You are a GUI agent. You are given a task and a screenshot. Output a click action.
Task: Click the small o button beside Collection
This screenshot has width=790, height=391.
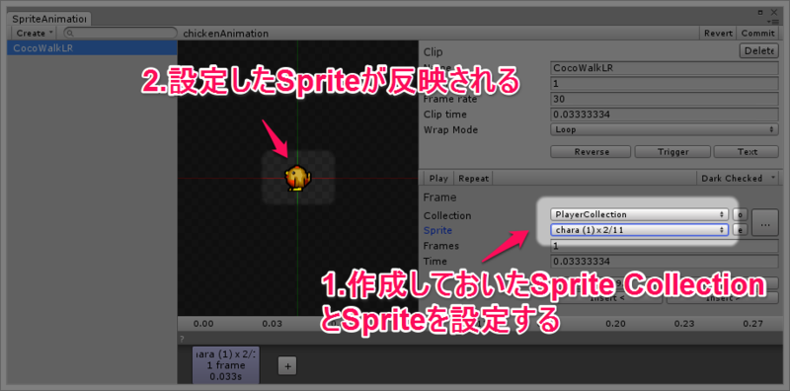[x=740, y=214]
